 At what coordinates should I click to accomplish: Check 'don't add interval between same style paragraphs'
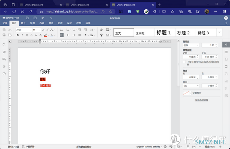click(184, 61)
